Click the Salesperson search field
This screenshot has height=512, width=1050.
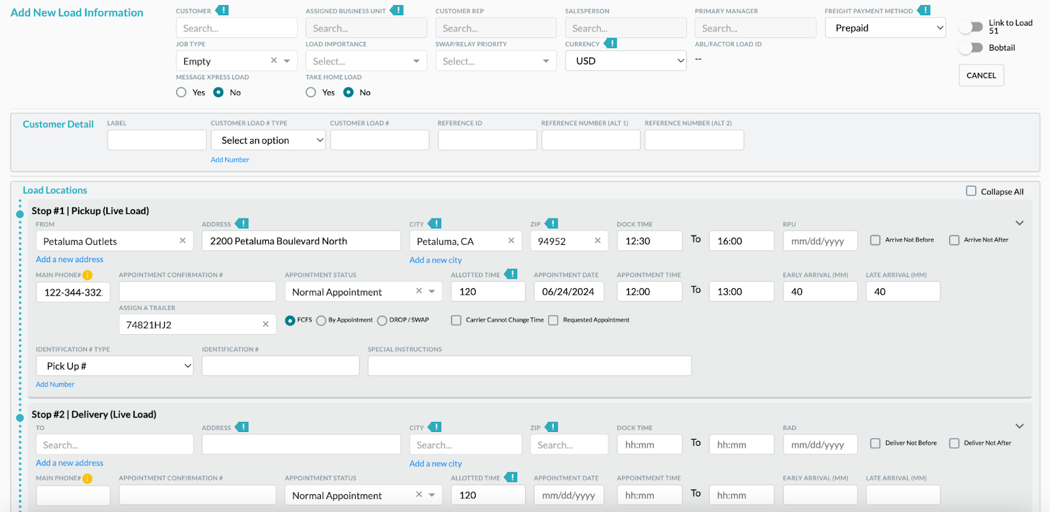coord(626,28)
